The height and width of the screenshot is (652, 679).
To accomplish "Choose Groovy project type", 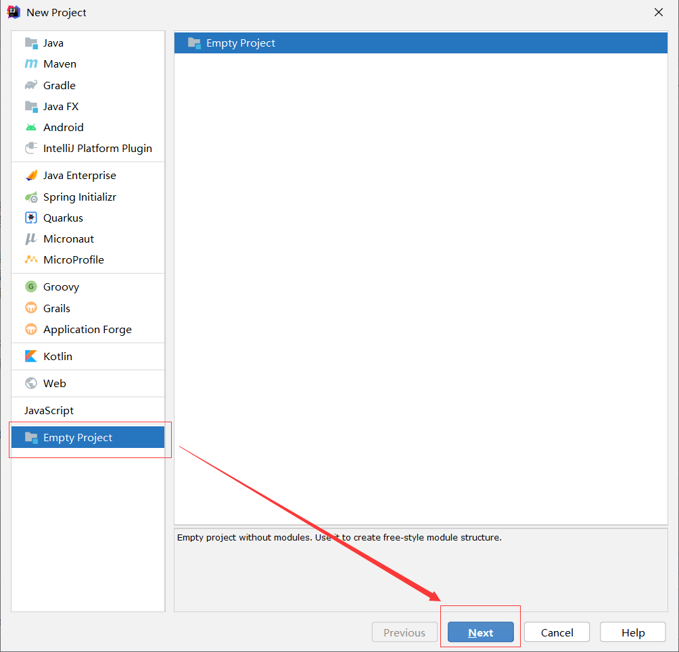I will click(88, 287).
